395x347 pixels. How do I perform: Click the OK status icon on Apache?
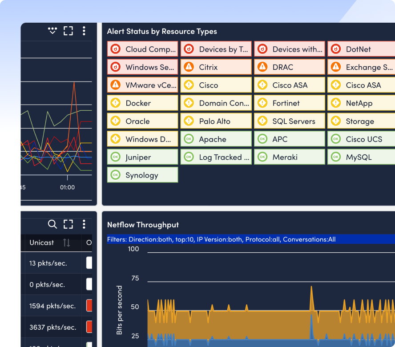point(189,139)
